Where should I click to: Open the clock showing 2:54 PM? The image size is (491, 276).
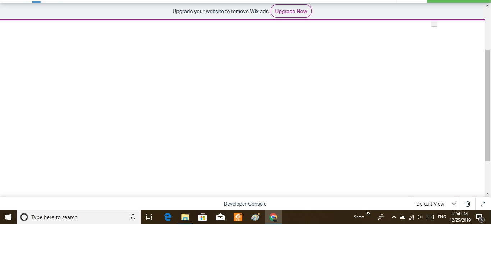coord(460,217)
